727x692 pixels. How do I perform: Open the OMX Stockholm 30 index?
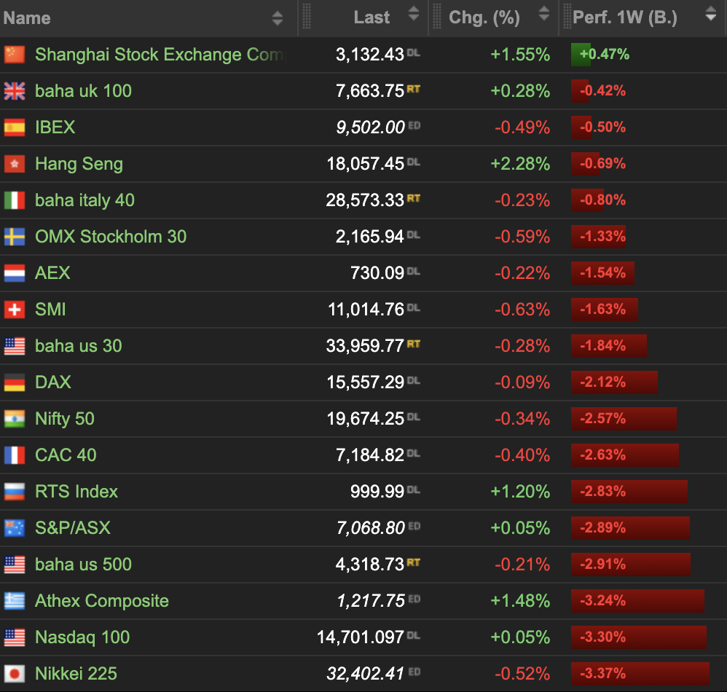(x=111, y=237)
